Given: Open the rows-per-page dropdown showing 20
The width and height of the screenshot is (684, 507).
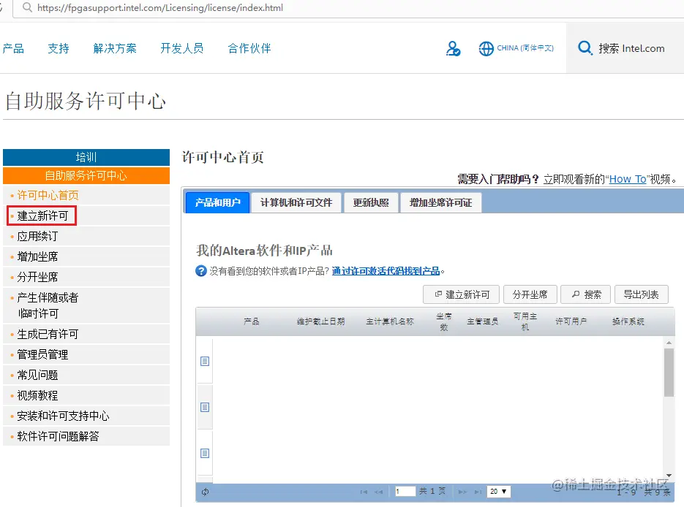Looking at the screenshot, I should point(498,492).
